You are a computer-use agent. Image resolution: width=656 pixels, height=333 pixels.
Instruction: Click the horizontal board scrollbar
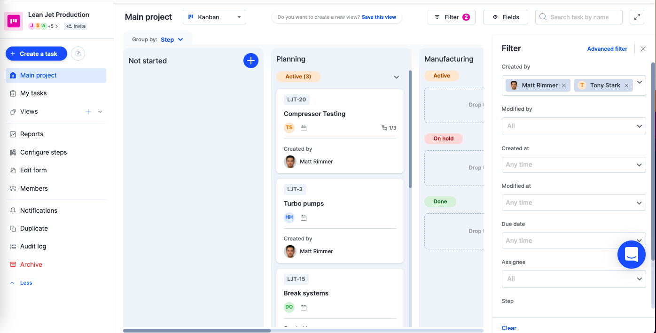click(197, 331)
